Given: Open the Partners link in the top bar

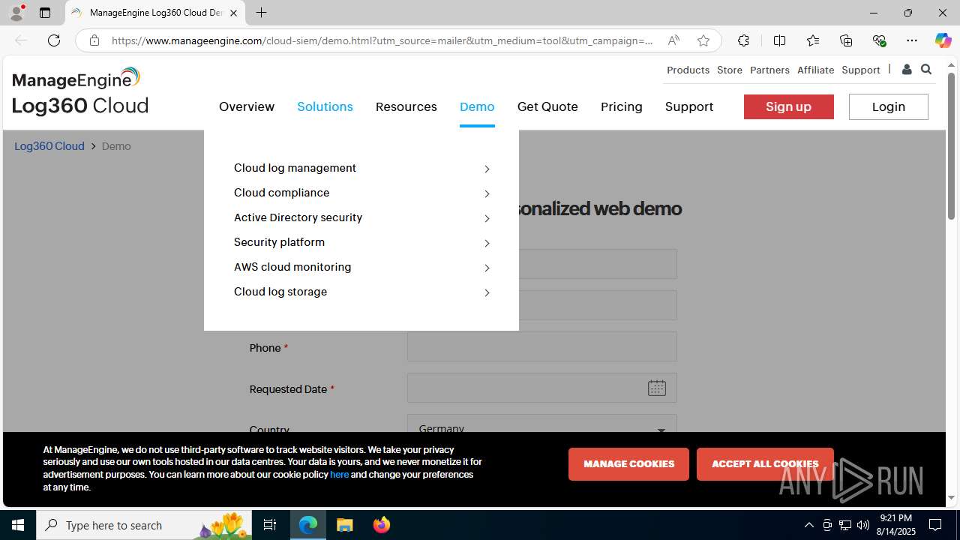Looking at the screenshot, I should (x=769, y=70).
